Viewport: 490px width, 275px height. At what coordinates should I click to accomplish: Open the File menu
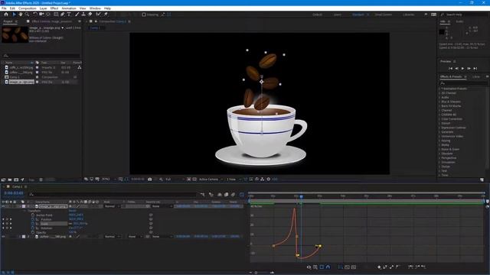click(x=4, y=8)
